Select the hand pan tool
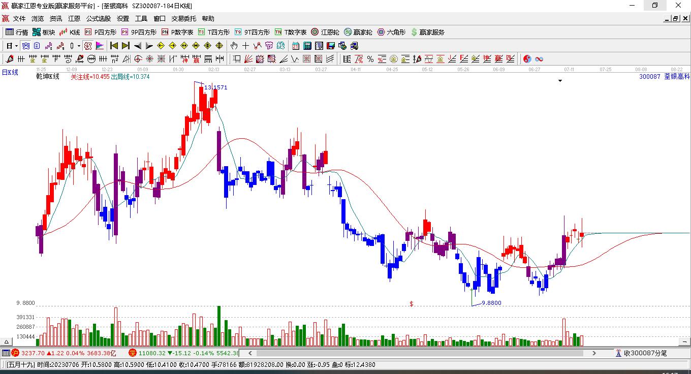Viewport: 691px width, 374px height. click(234, 46)
